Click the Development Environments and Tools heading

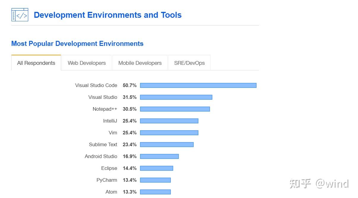coord(108,15)
